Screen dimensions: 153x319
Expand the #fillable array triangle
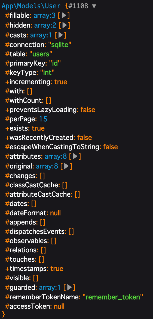64,16
